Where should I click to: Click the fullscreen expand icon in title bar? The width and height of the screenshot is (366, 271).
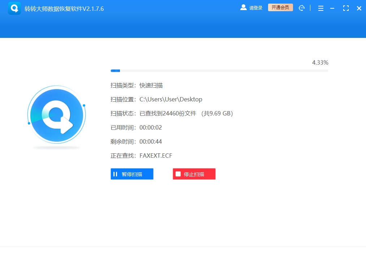pyautogui.click(x=345, y=8)
